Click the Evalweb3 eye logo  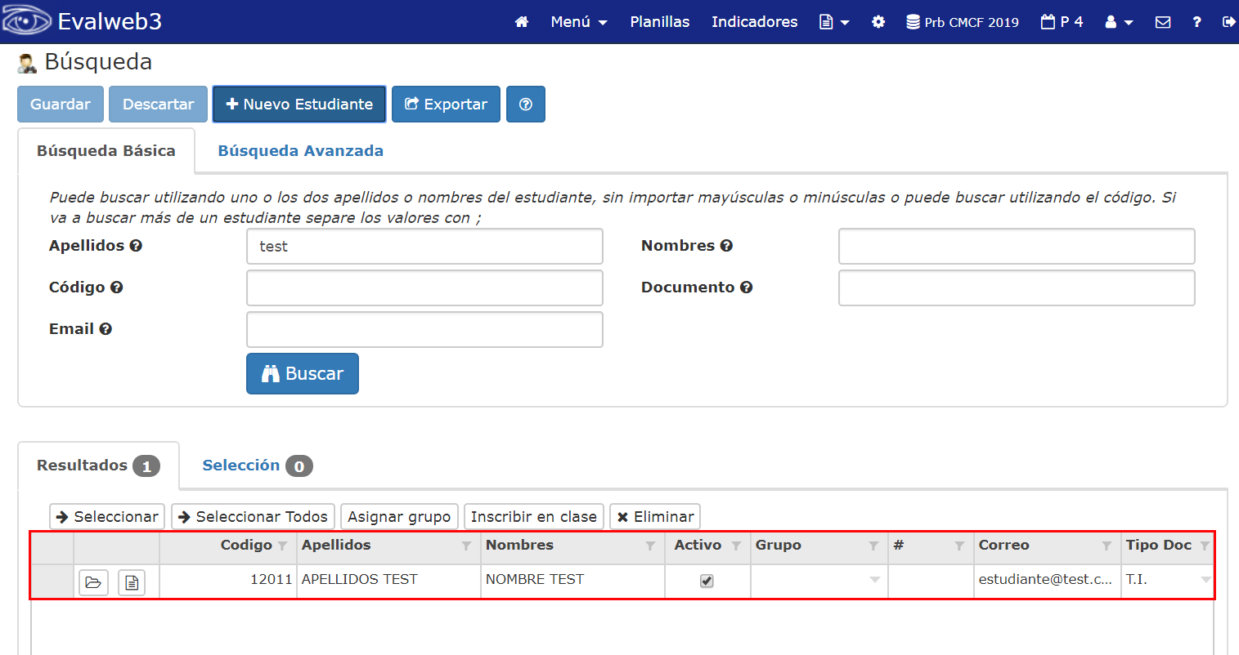tap(27, 21)
